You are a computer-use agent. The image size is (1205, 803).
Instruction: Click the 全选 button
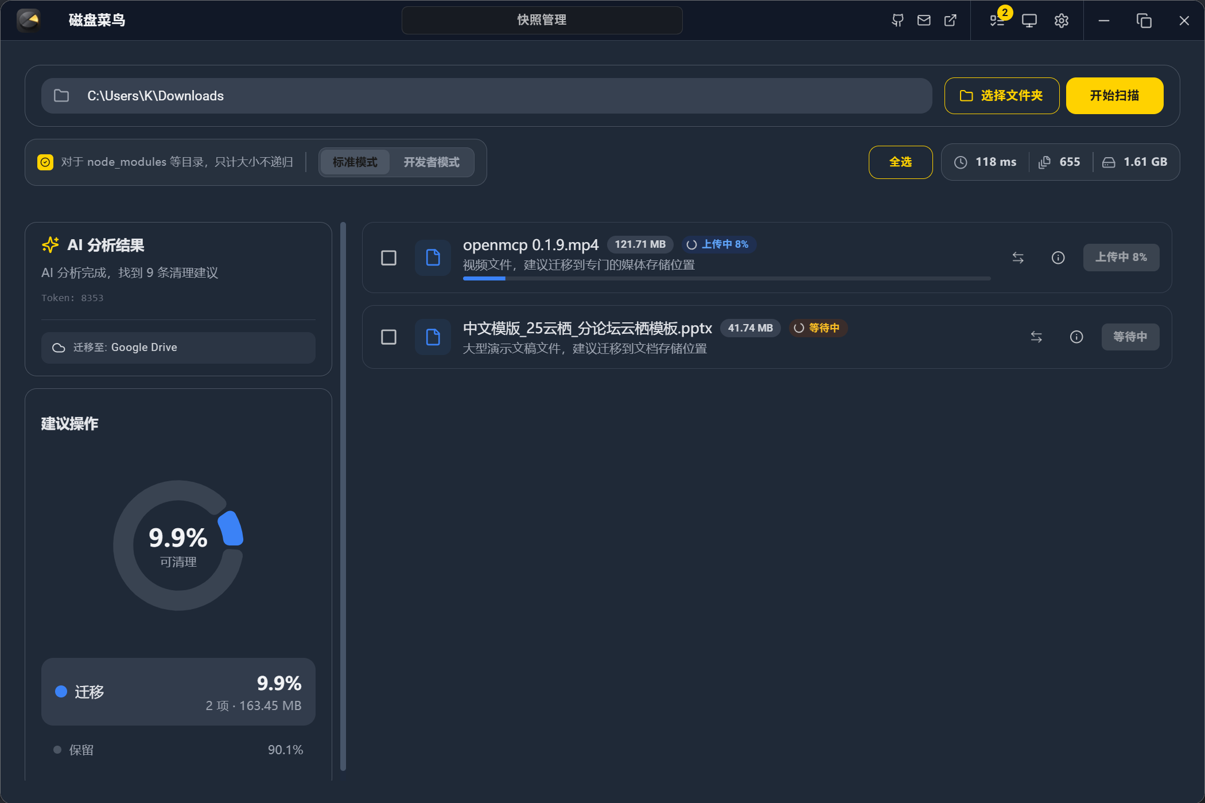tap(900, 162)
